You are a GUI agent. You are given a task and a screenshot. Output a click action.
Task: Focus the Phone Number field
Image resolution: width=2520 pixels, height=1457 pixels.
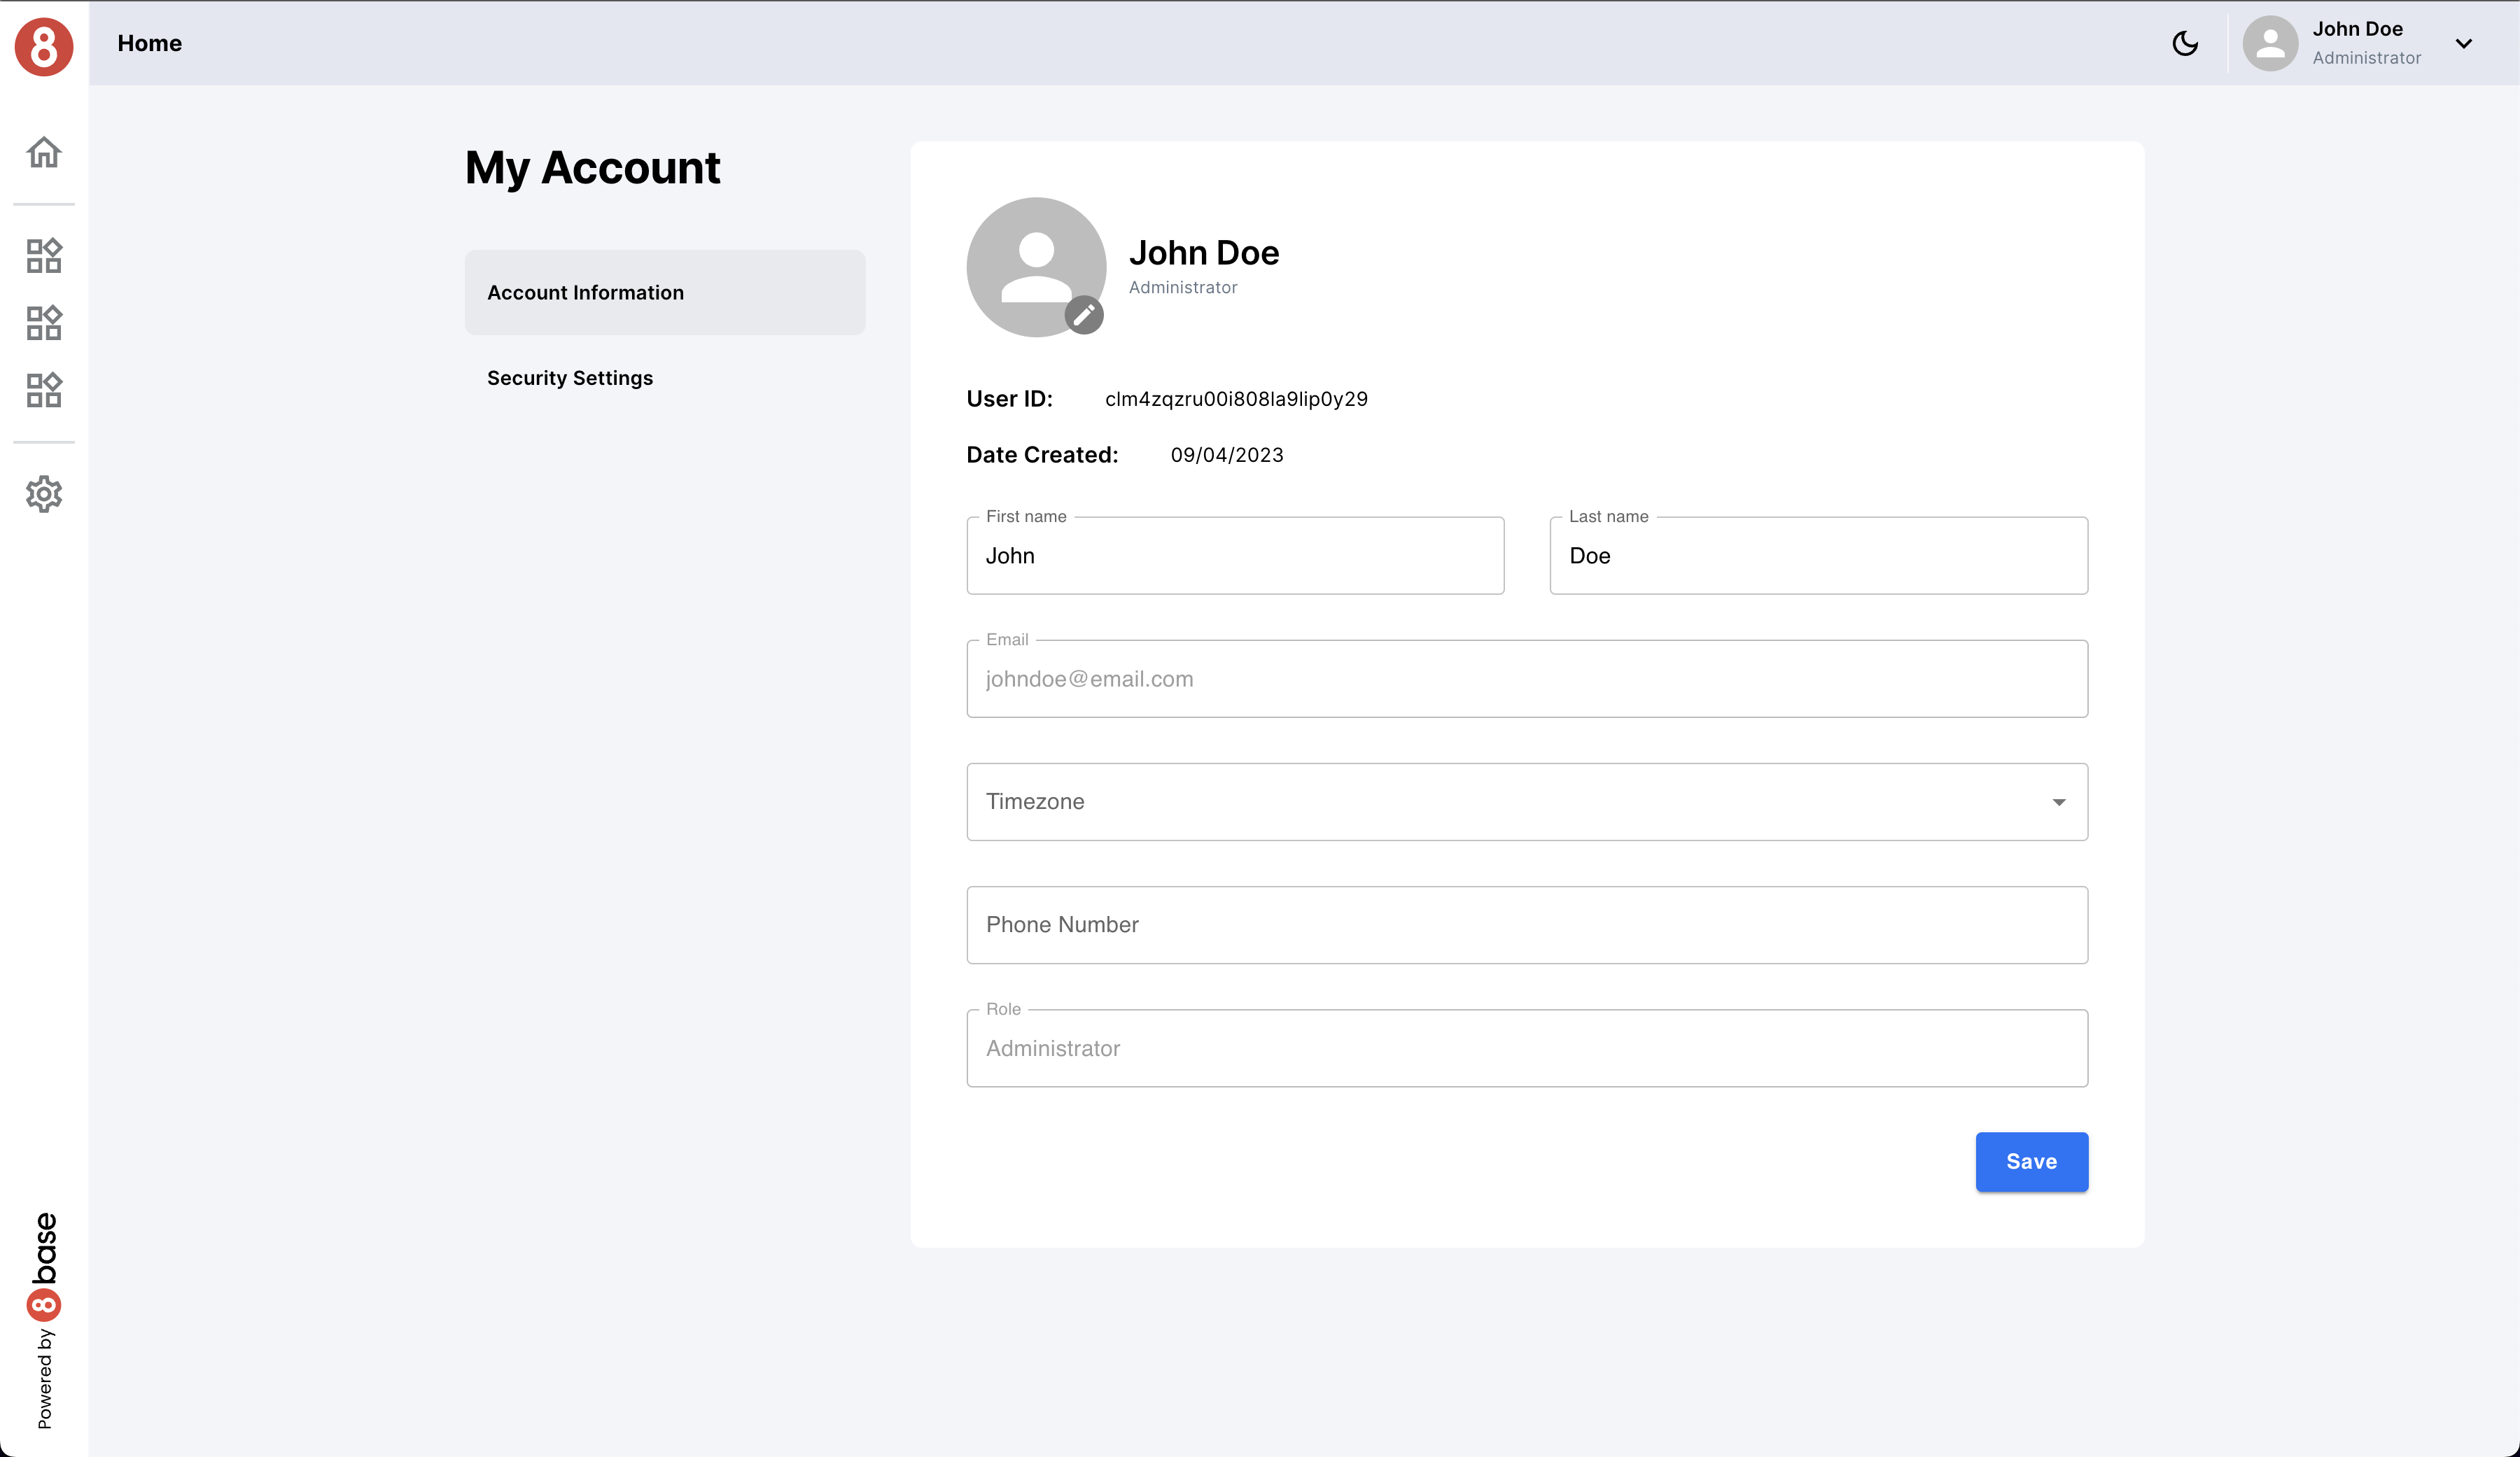(x=1527, y=925)
